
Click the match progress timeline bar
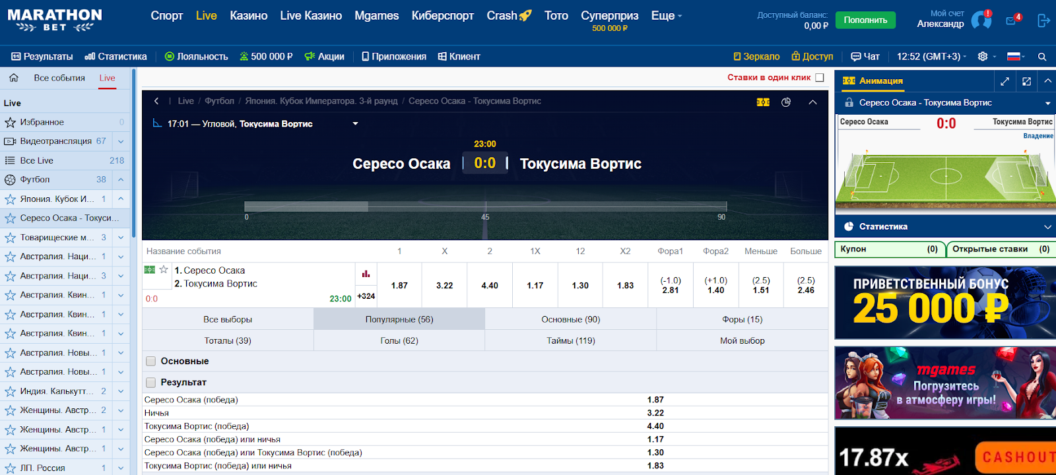click(485, 206)
